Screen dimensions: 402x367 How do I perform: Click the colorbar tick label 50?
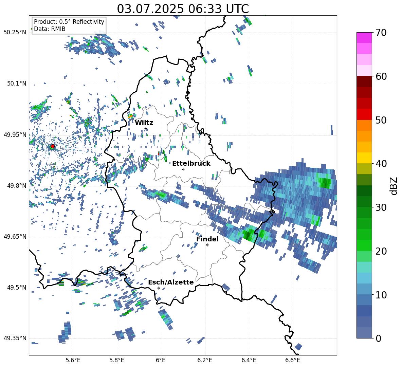click(381, 120)
